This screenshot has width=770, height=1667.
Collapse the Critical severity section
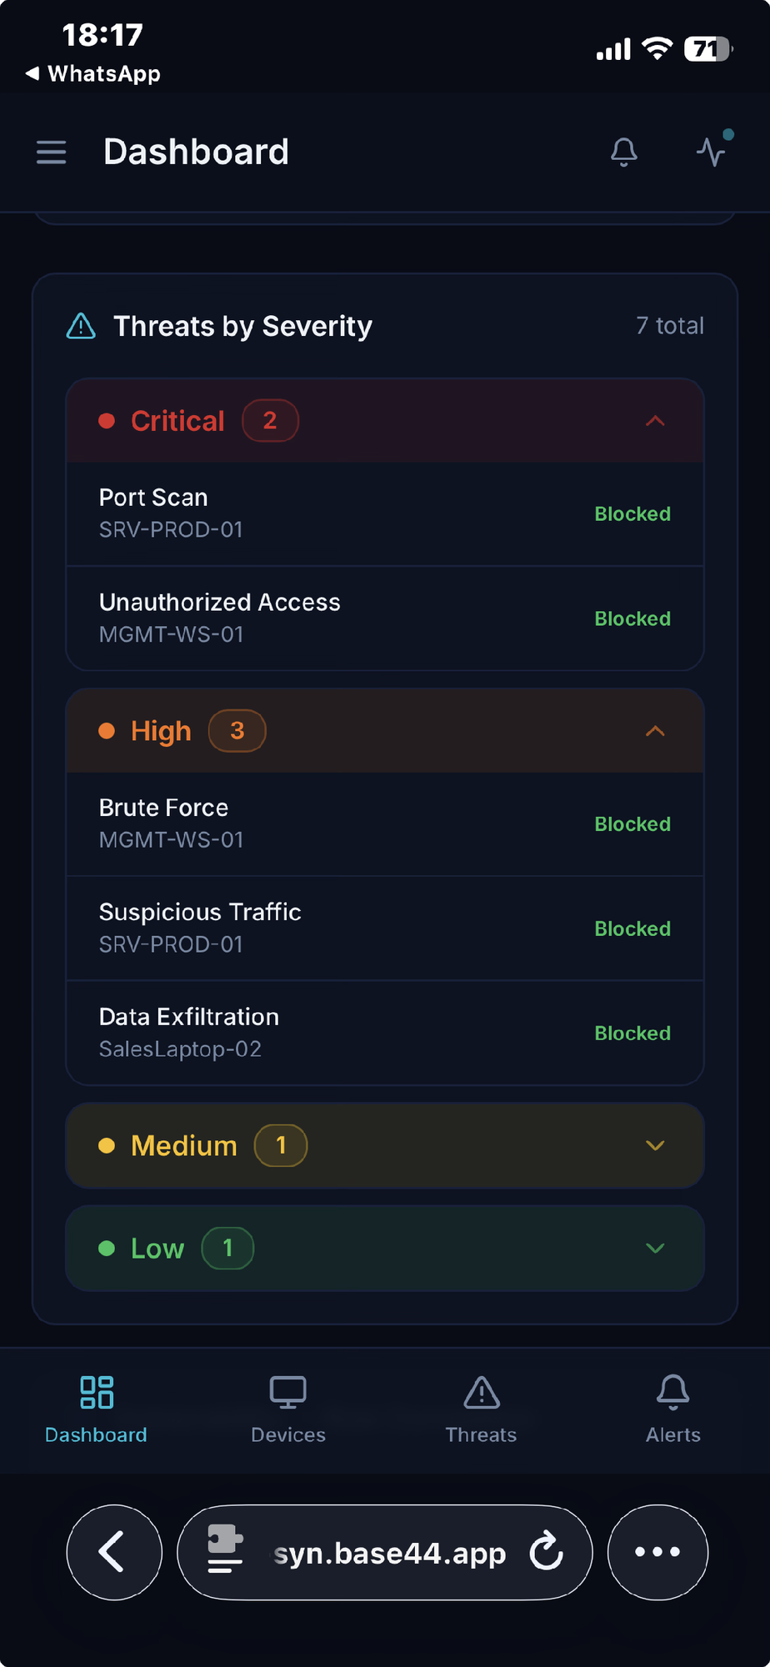coord(655,421)
